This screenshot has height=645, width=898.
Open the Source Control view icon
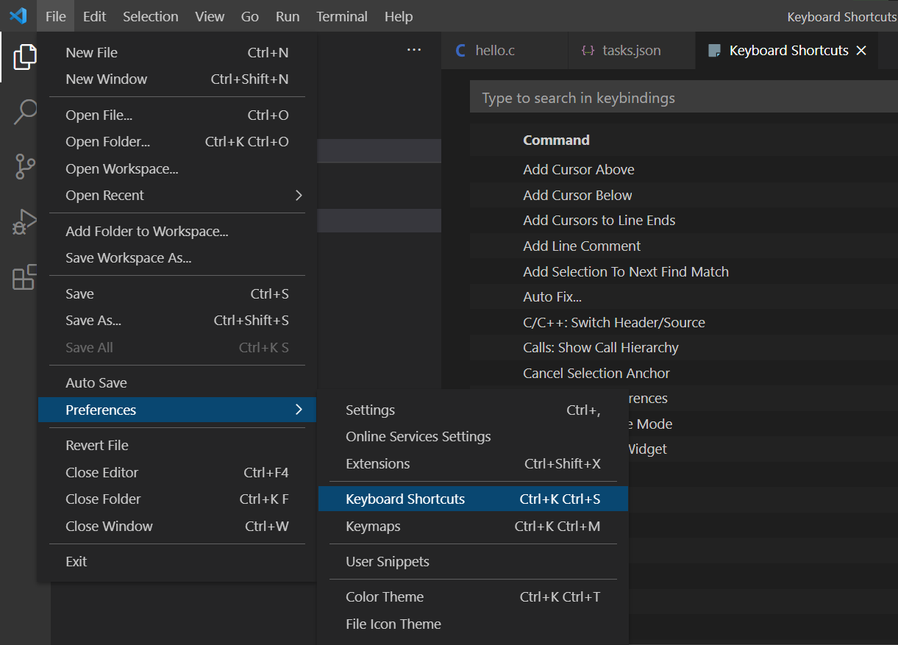25,166
